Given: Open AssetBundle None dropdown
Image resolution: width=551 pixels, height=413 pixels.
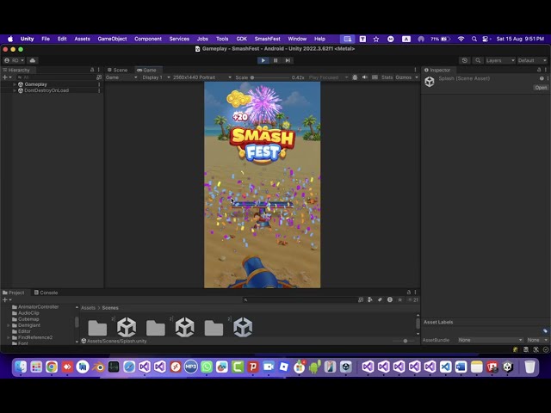Looking at the screenshot, I should click(490, 340).
